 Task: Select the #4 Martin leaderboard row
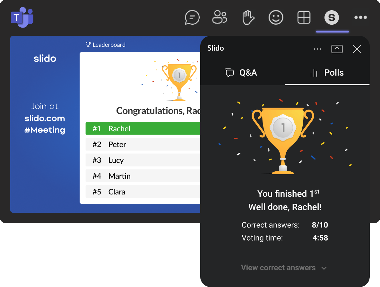coord(143,176)
